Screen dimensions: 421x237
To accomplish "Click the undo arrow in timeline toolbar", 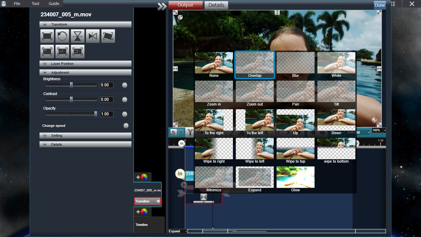I will pyautogui.click(x=173, y=132).
